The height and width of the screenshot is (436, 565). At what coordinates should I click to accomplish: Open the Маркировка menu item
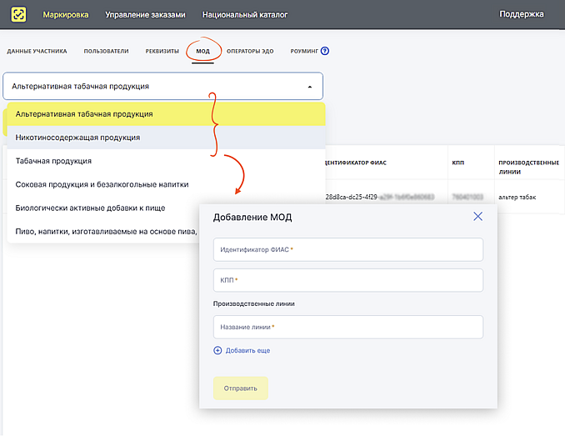coord(66,14)
